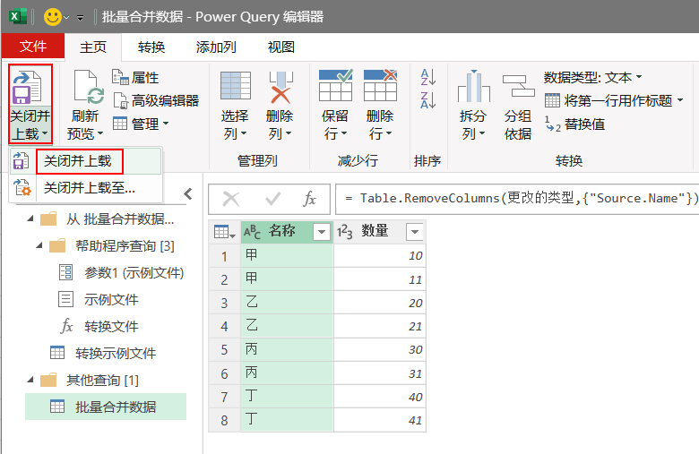
Task: Open the 数量 column filter dropdown
Action: 415,232
